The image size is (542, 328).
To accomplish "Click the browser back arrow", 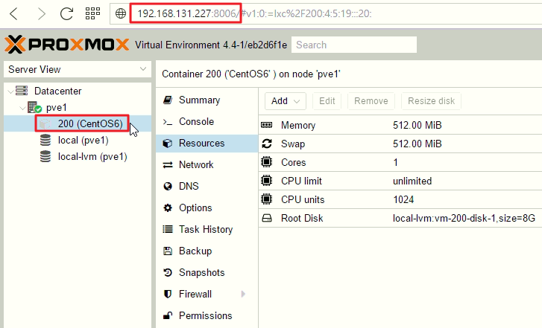I will click(x=13, y=14).
